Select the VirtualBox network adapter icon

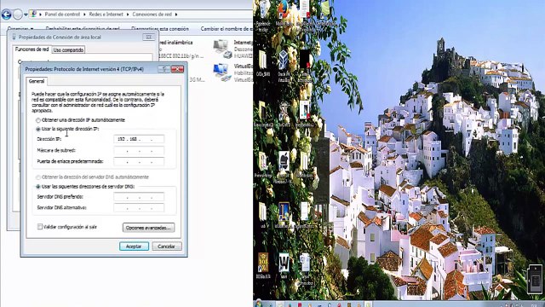(222, 72)
